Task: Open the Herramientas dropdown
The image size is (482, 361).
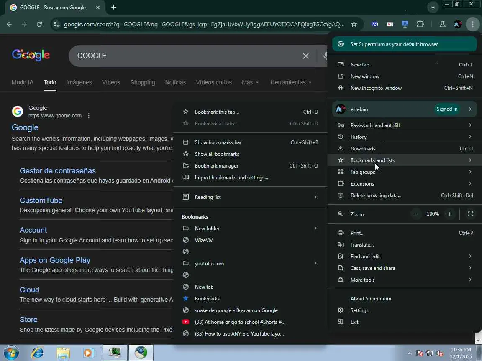Action: click(x=291, y=83)
